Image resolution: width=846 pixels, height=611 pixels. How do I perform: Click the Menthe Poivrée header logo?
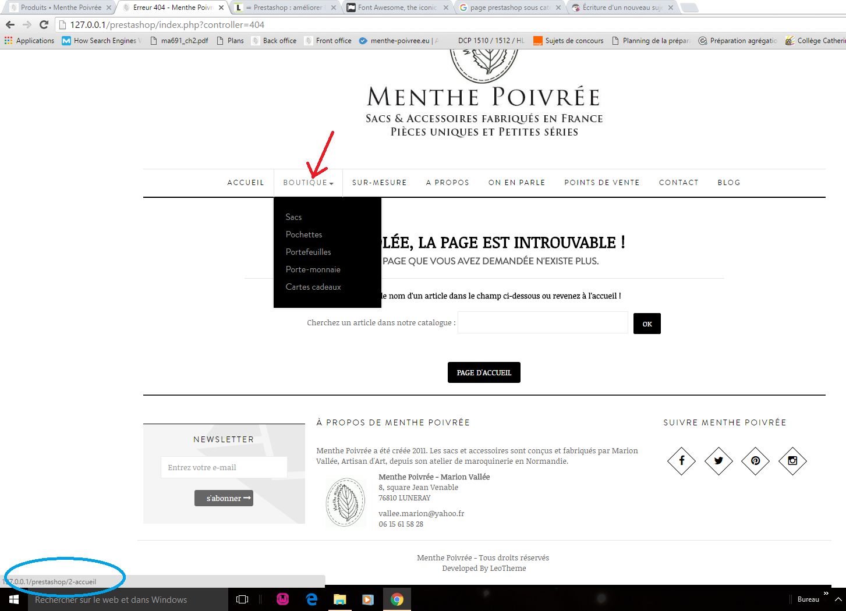click(484, 93)
